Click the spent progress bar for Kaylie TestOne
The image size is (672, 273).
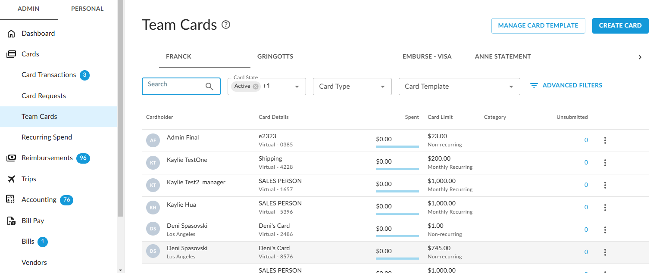point(397,169)
